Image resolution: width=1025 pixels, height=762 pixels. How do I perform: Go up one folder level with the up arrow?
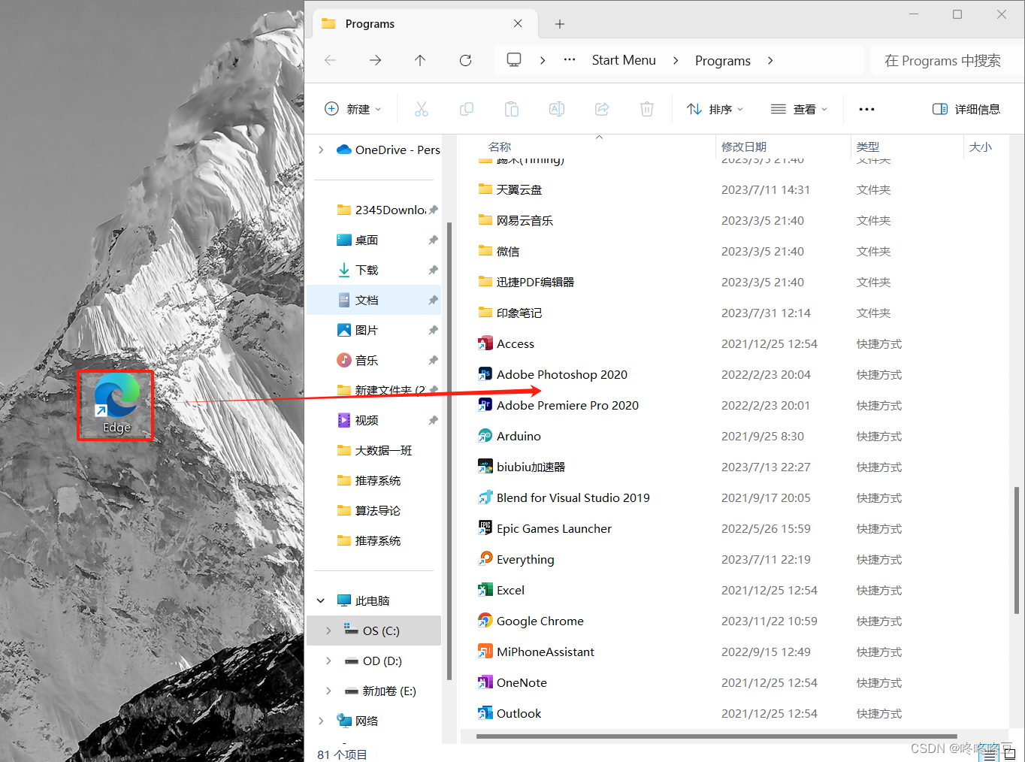(420, 60)
